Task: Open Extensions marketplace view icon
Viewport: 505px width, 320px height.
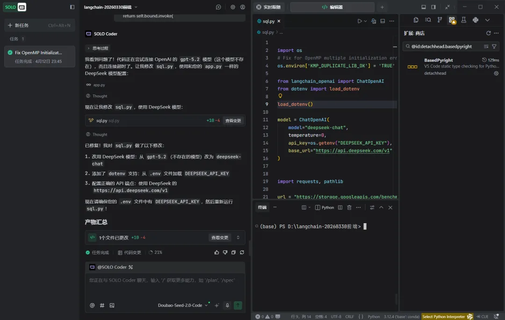Action: click(x=452, y=20)
